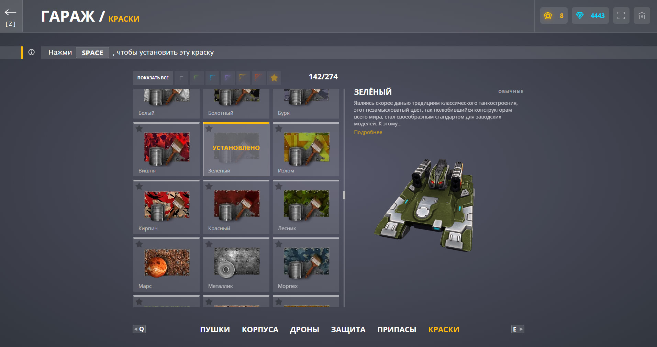Favorite the Излом paint with its star
This screenshot has width=657, height=347.
[x=279, y=129]
